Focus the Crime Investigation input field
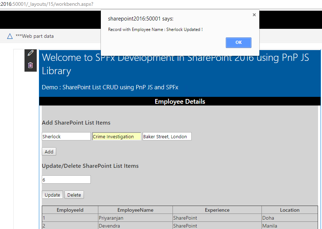Screen dimensions: 322x229 click(x=117, y=136)
